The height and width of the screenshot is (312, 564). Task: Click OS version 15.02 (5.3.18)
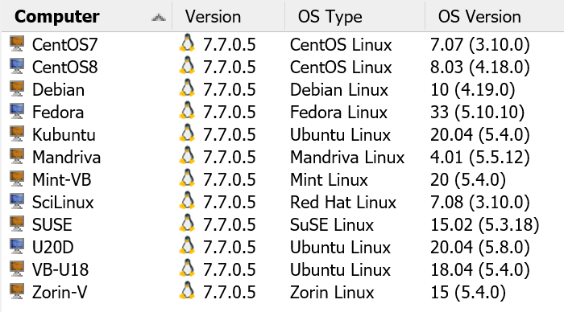[x=484, y=225]
